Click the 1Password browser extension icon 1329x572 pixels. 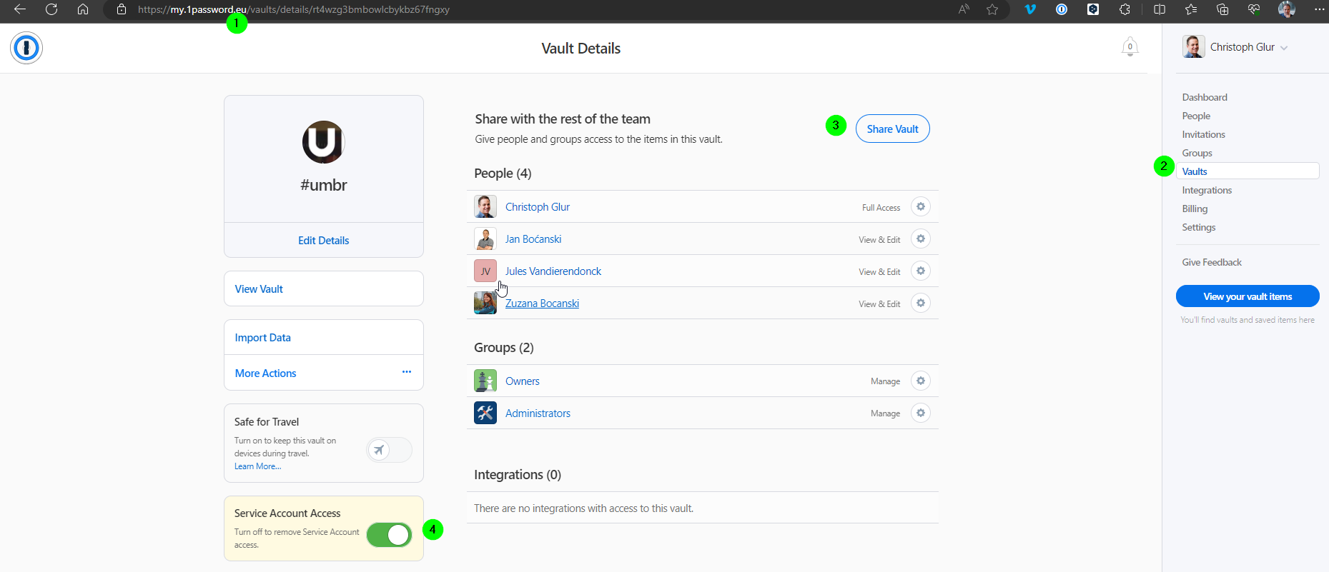[1062, 9]
